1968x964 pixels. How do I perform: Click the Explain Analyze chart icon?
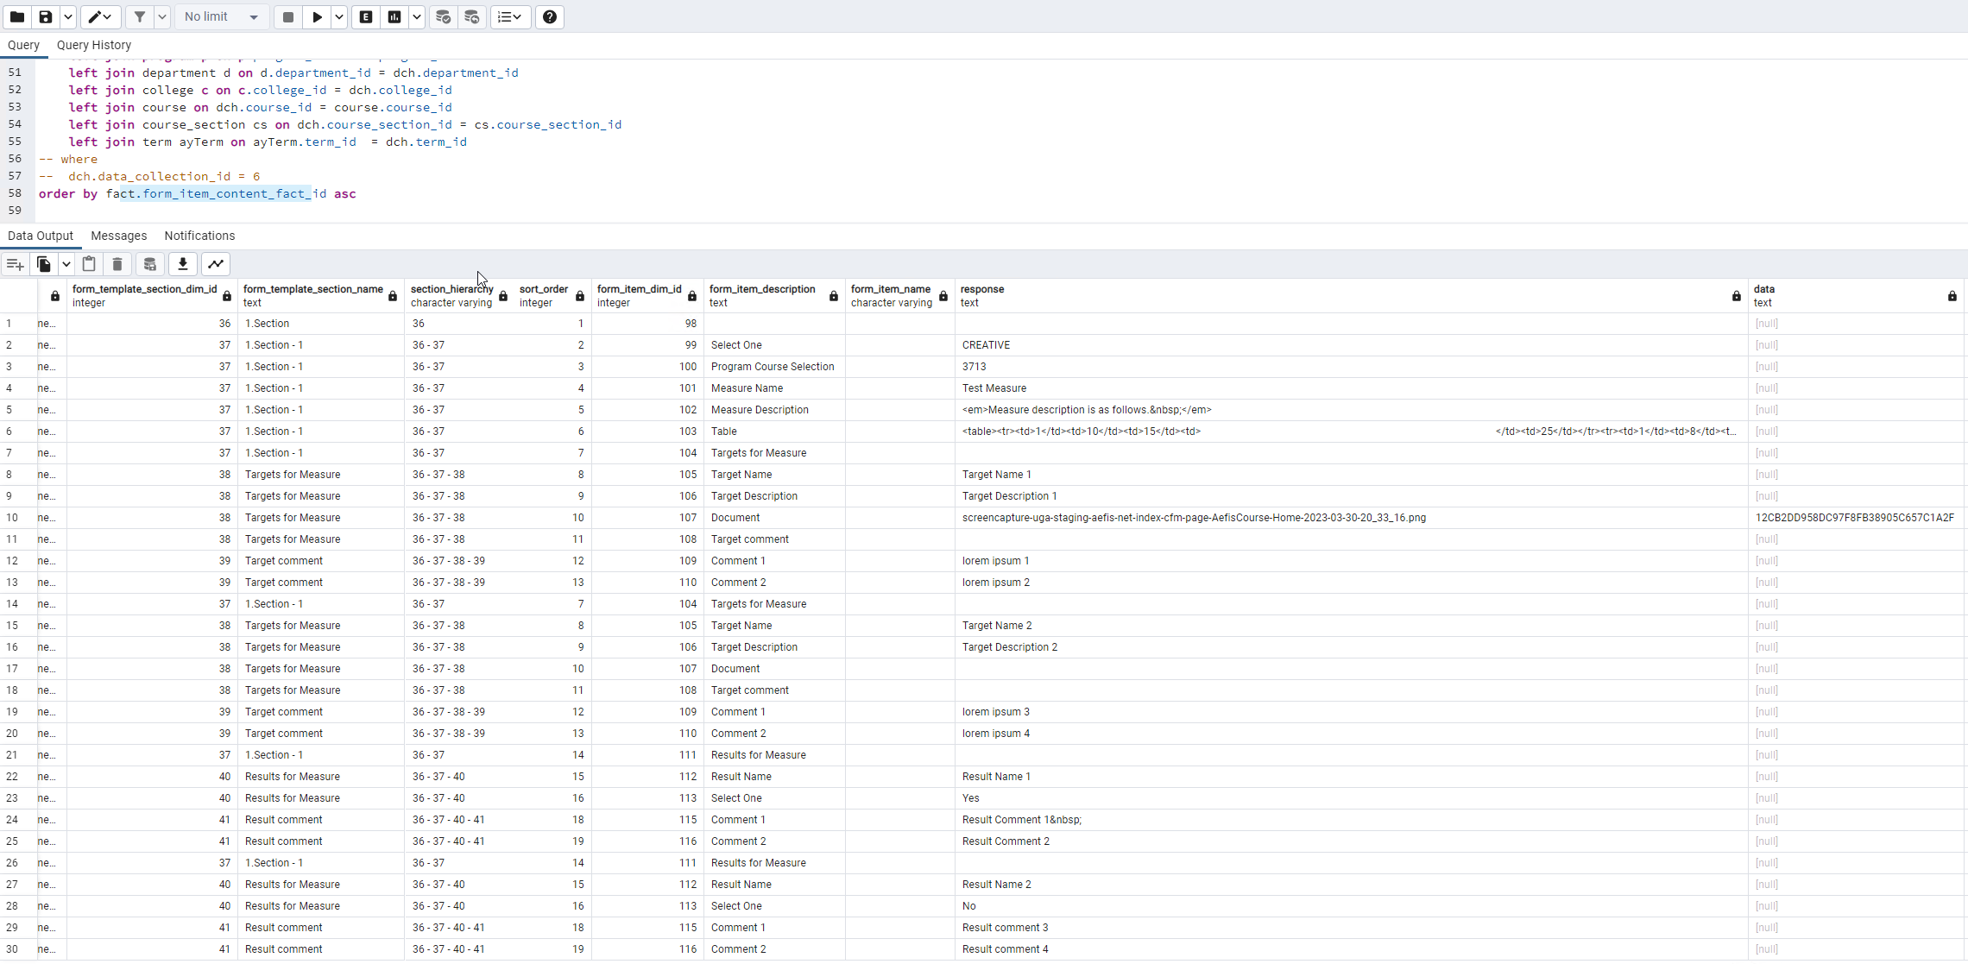click(x=394, y=16)
